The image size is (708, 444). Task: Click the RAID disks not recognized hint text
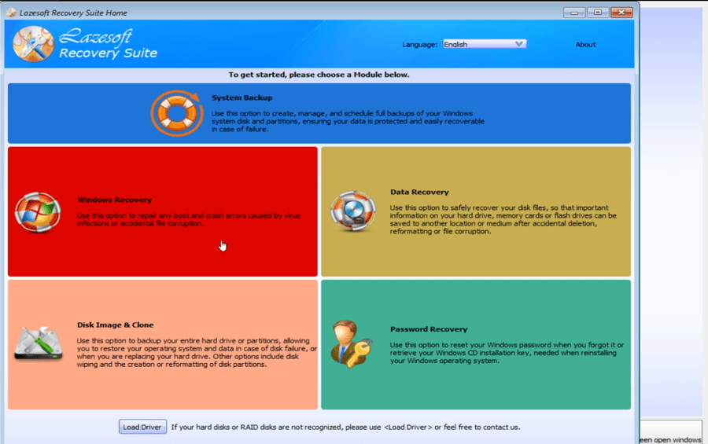pyautogui.click(x=345, y=427)
